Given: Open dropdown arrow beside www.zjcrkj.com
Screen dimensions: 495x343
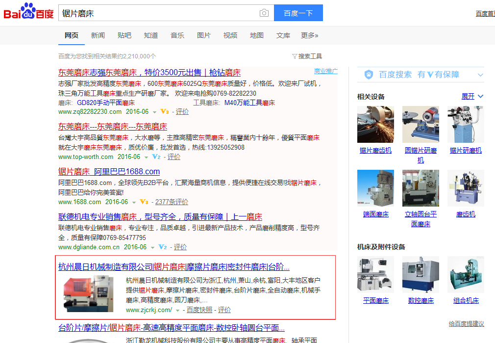Looking at the screenshot, I should tap(177, 310).
